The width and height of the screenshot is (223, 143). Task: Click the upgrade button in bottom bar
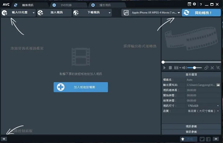click(x=189, y=139)
